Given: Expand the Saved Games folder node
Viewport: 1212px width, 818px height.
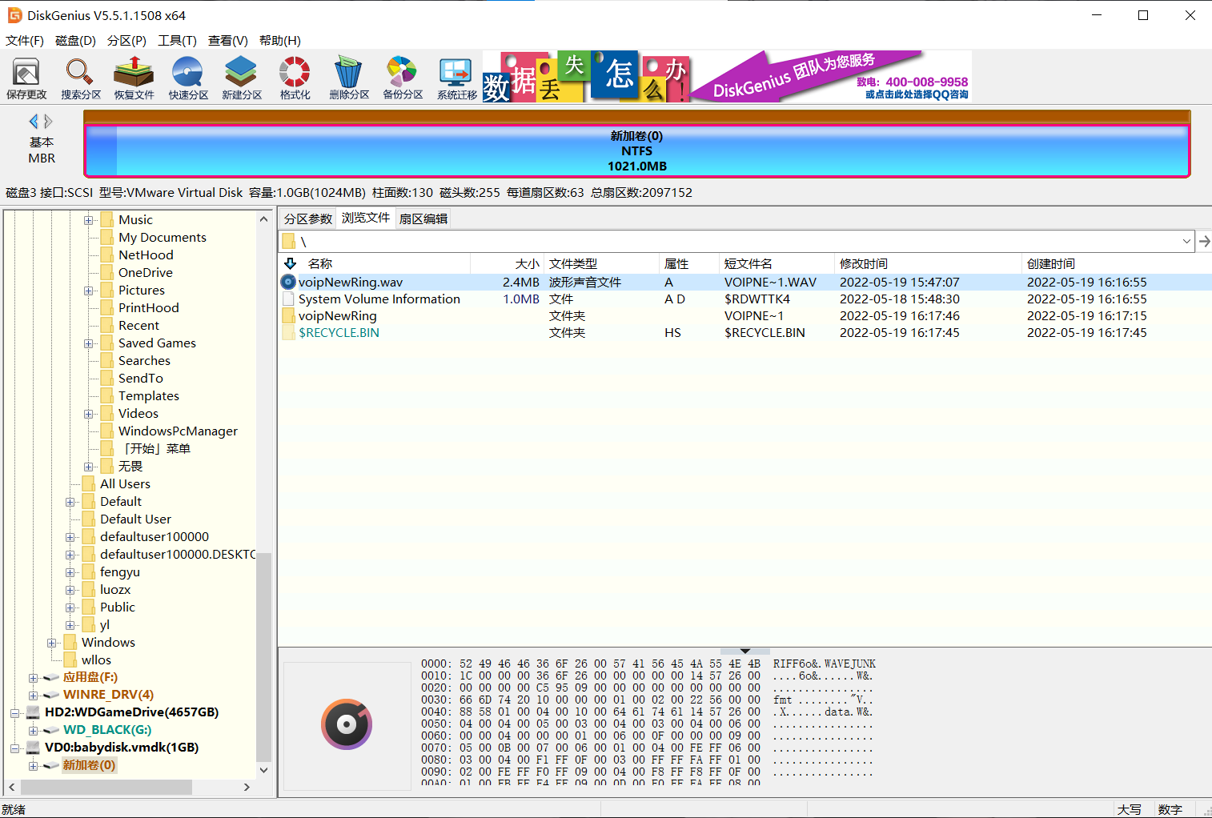Looking at the screenshot, I should tap(89, 343).
